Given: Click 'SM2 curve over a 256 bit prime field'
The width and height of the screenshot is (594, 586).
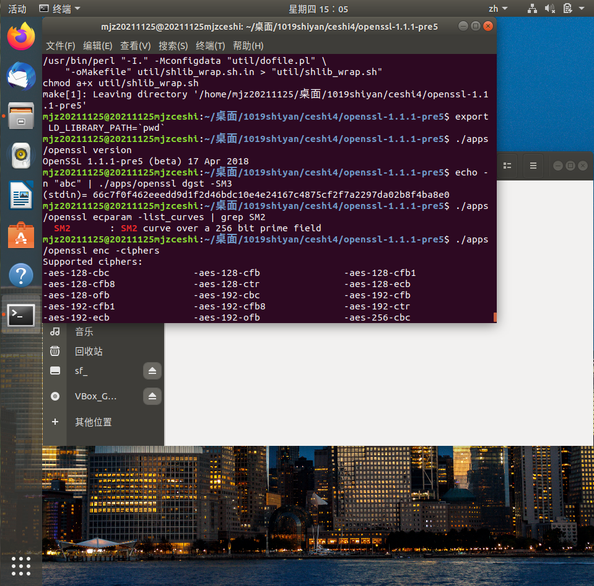Looking at the screenshot, I should pos(221,228).
